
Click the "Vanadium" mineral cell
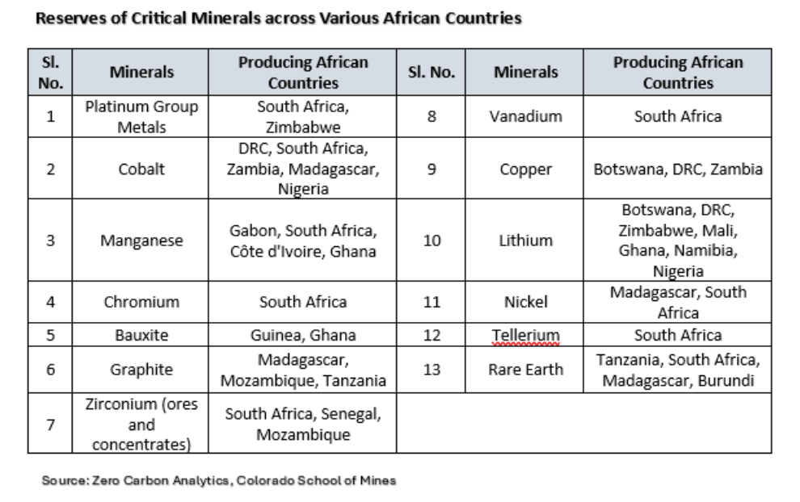[x=526, y=116]
